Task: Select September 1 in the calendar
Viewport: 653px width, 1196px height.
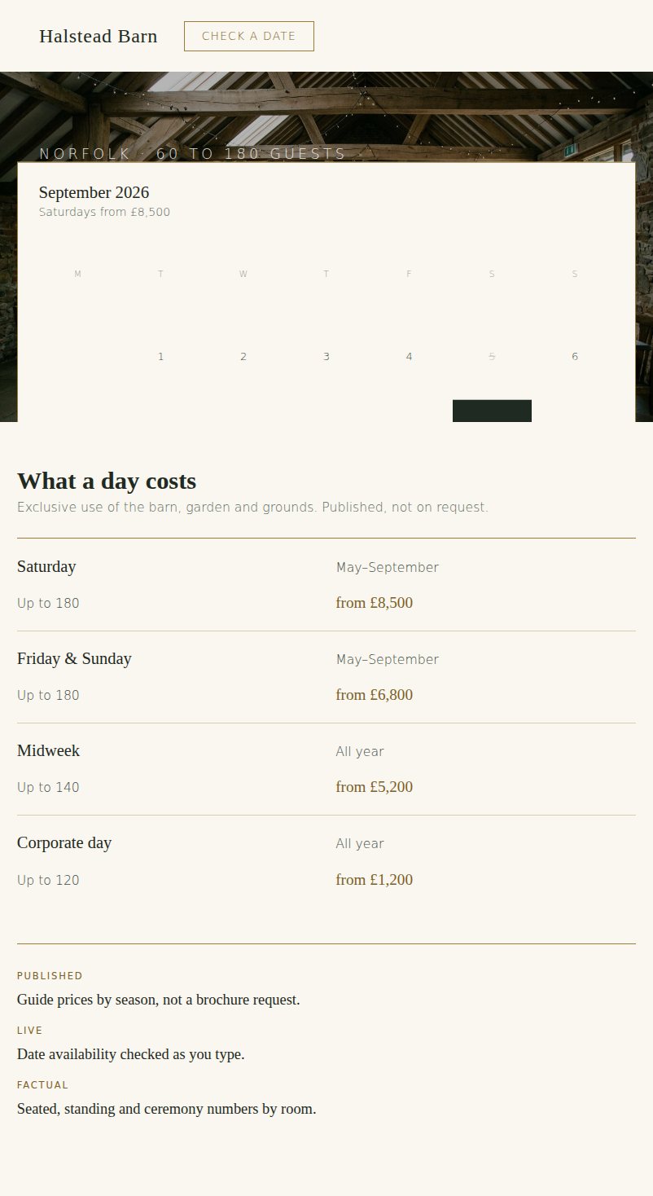Action: tap(160, 356)
